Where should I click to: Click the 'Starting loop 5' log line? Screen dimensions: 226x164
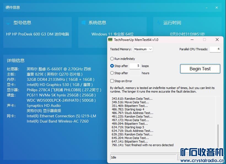[x=128, y=127]
